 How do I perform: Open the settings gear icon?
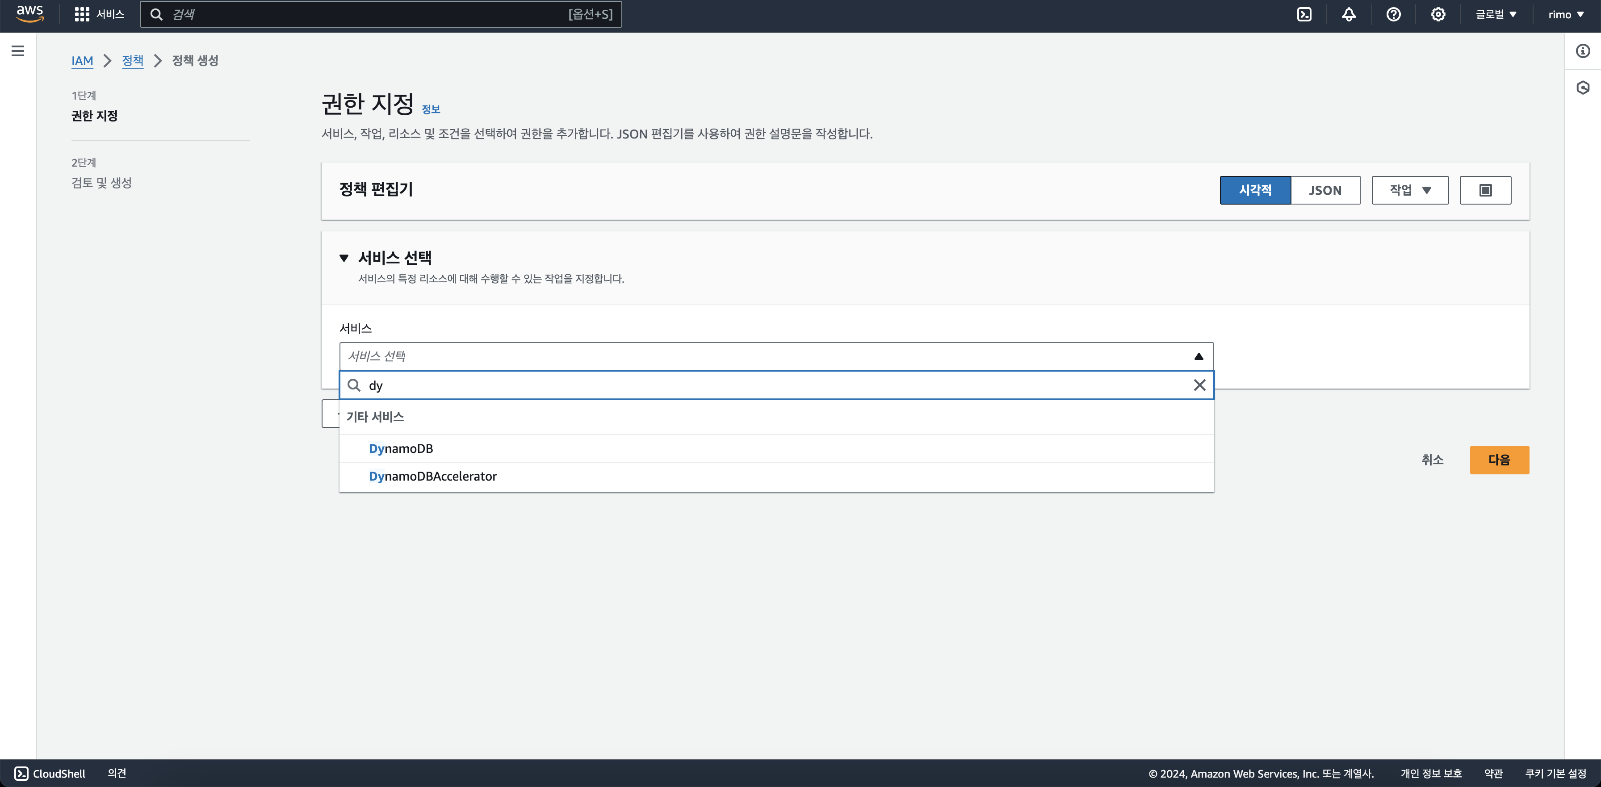tap(1438, 14)
